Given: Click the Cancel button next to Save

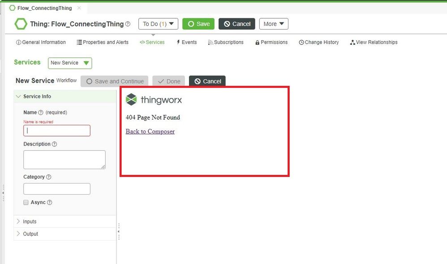Looking at the screenshot, I should point(237,24).
